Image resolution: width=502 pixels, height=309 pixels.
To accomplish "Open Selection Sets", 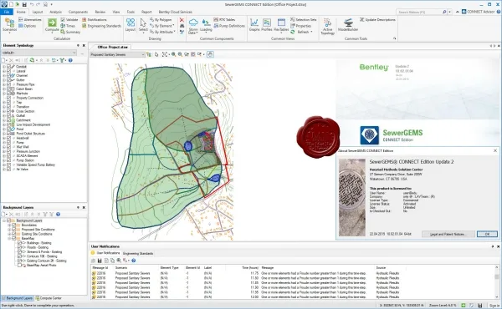I will click(303, 20).
